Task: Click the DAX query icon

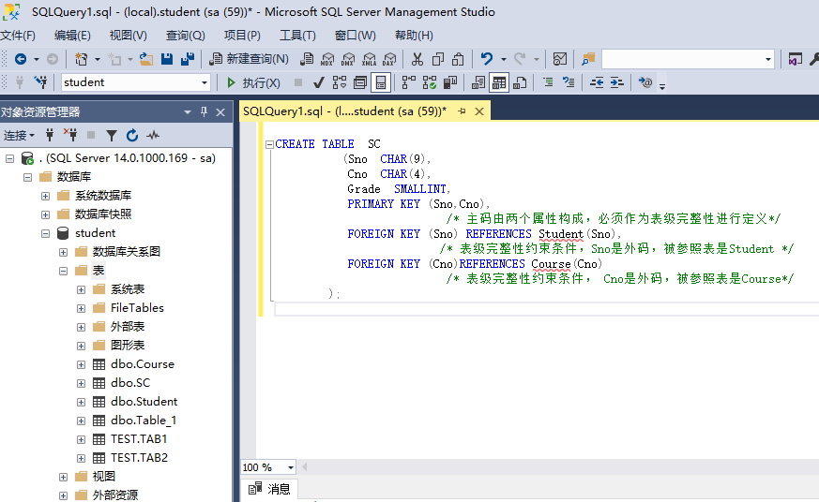Action: tap(389, 59)
